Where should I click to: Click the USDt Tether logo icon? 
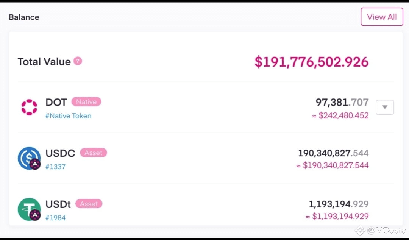point(29,209)
